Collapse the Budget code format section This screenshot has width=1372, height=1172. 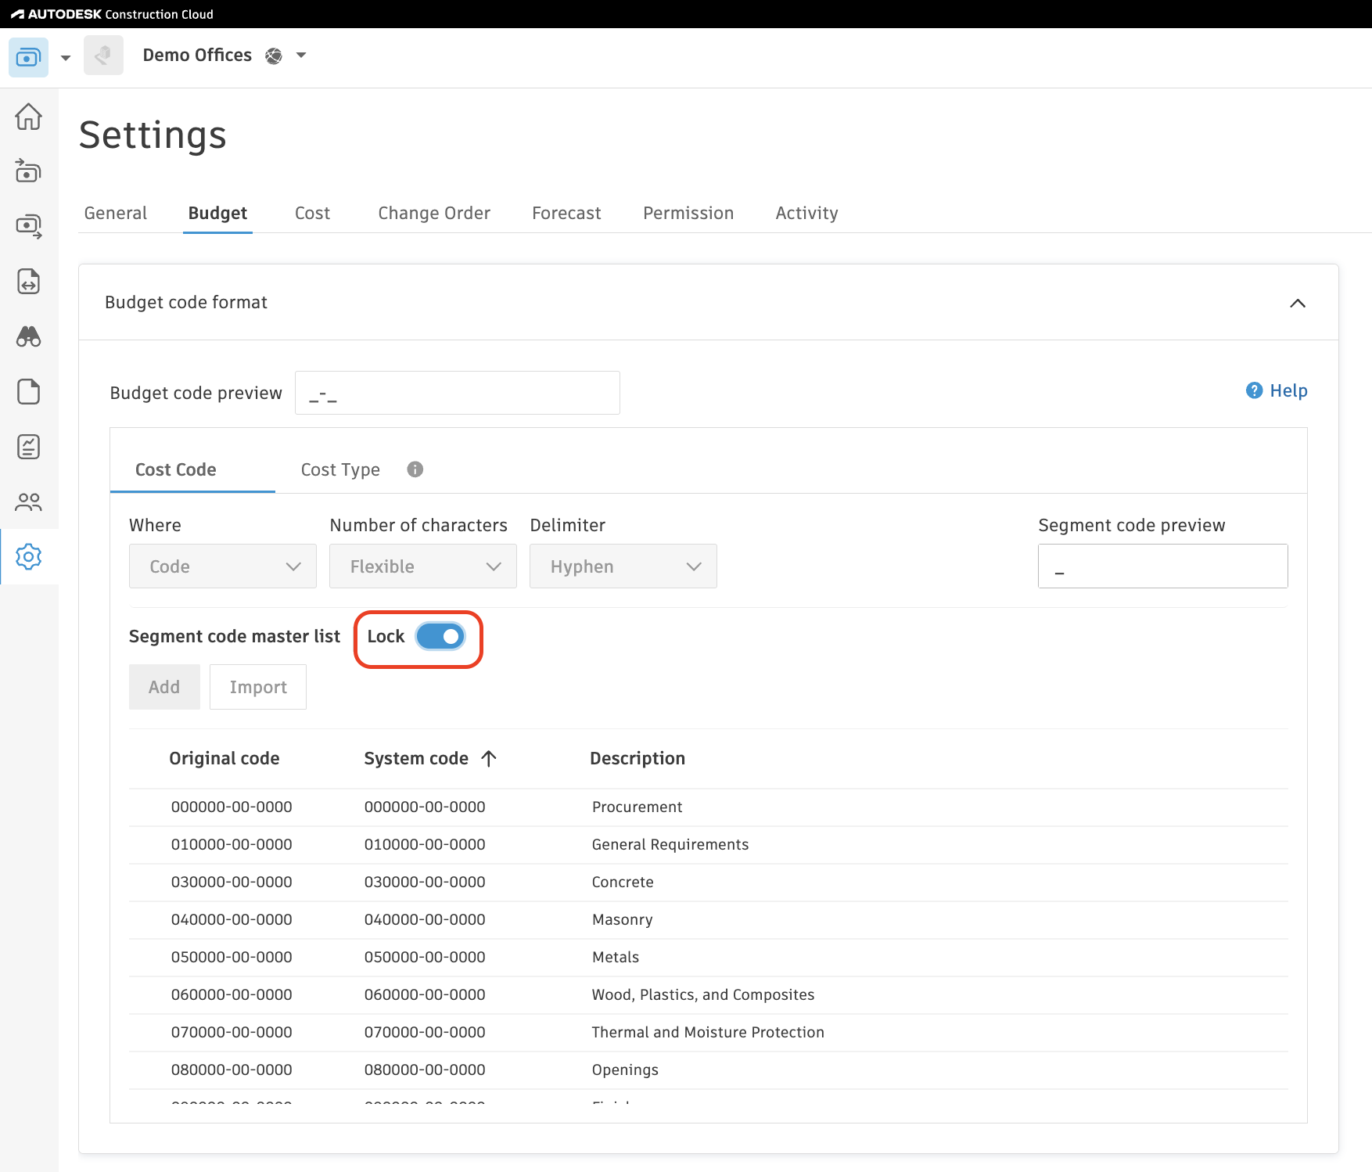[x=1297, y=303]
